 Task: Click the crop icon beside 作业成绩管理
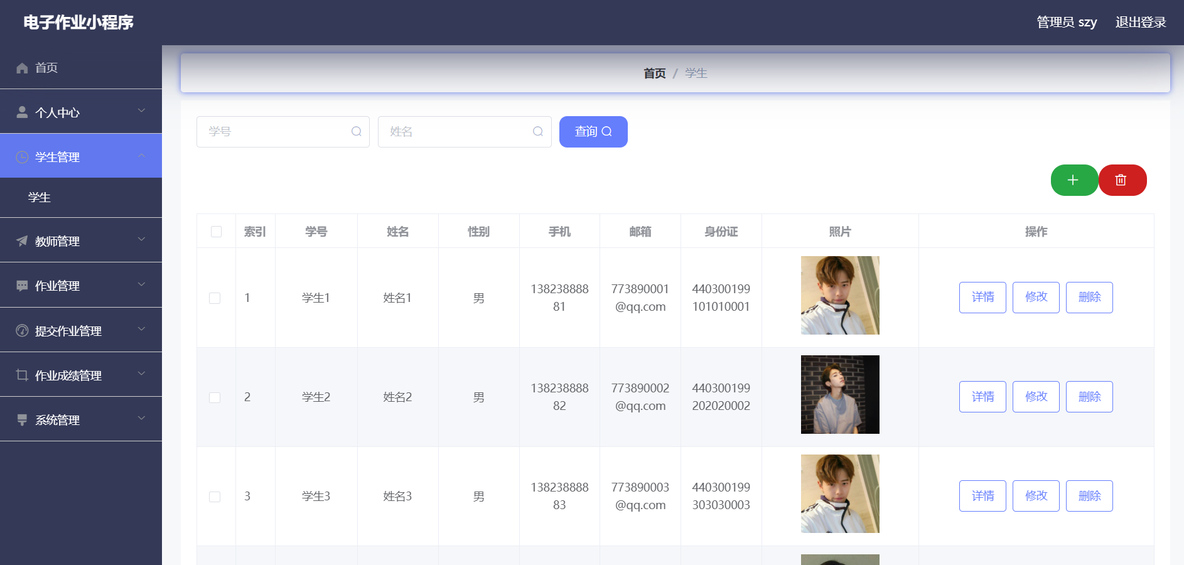[22, 375]
